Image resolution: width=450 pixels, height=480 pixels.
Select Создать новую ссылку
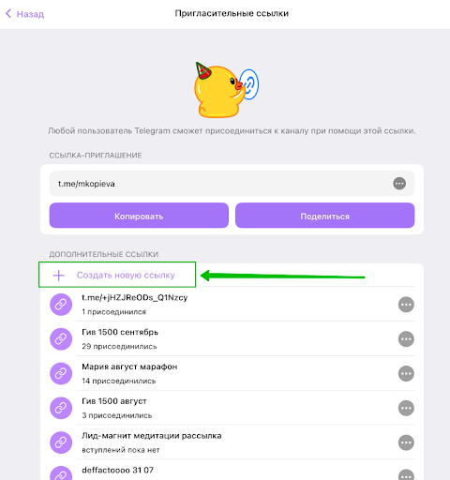click(x=126, y=275)
